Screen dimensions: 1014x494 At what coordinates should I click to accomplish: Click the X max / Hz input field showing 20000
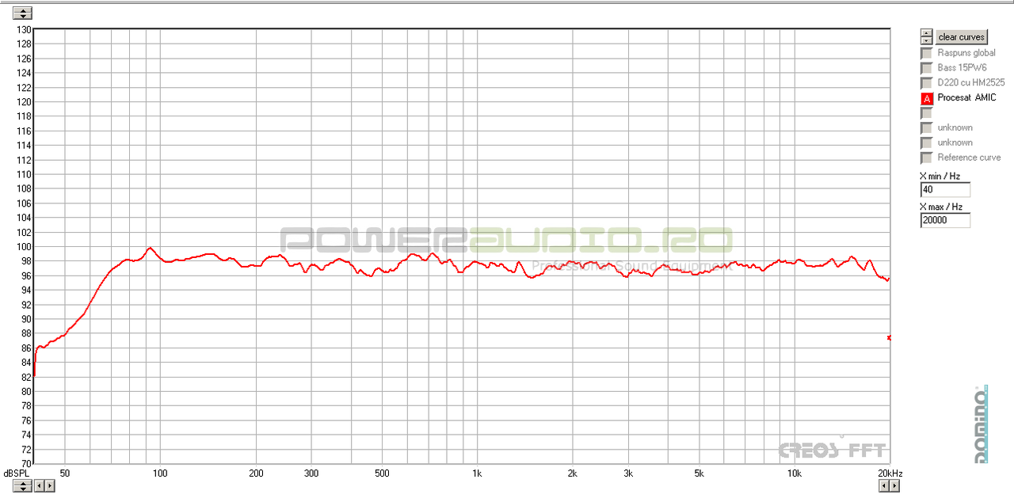pos(945,221)
